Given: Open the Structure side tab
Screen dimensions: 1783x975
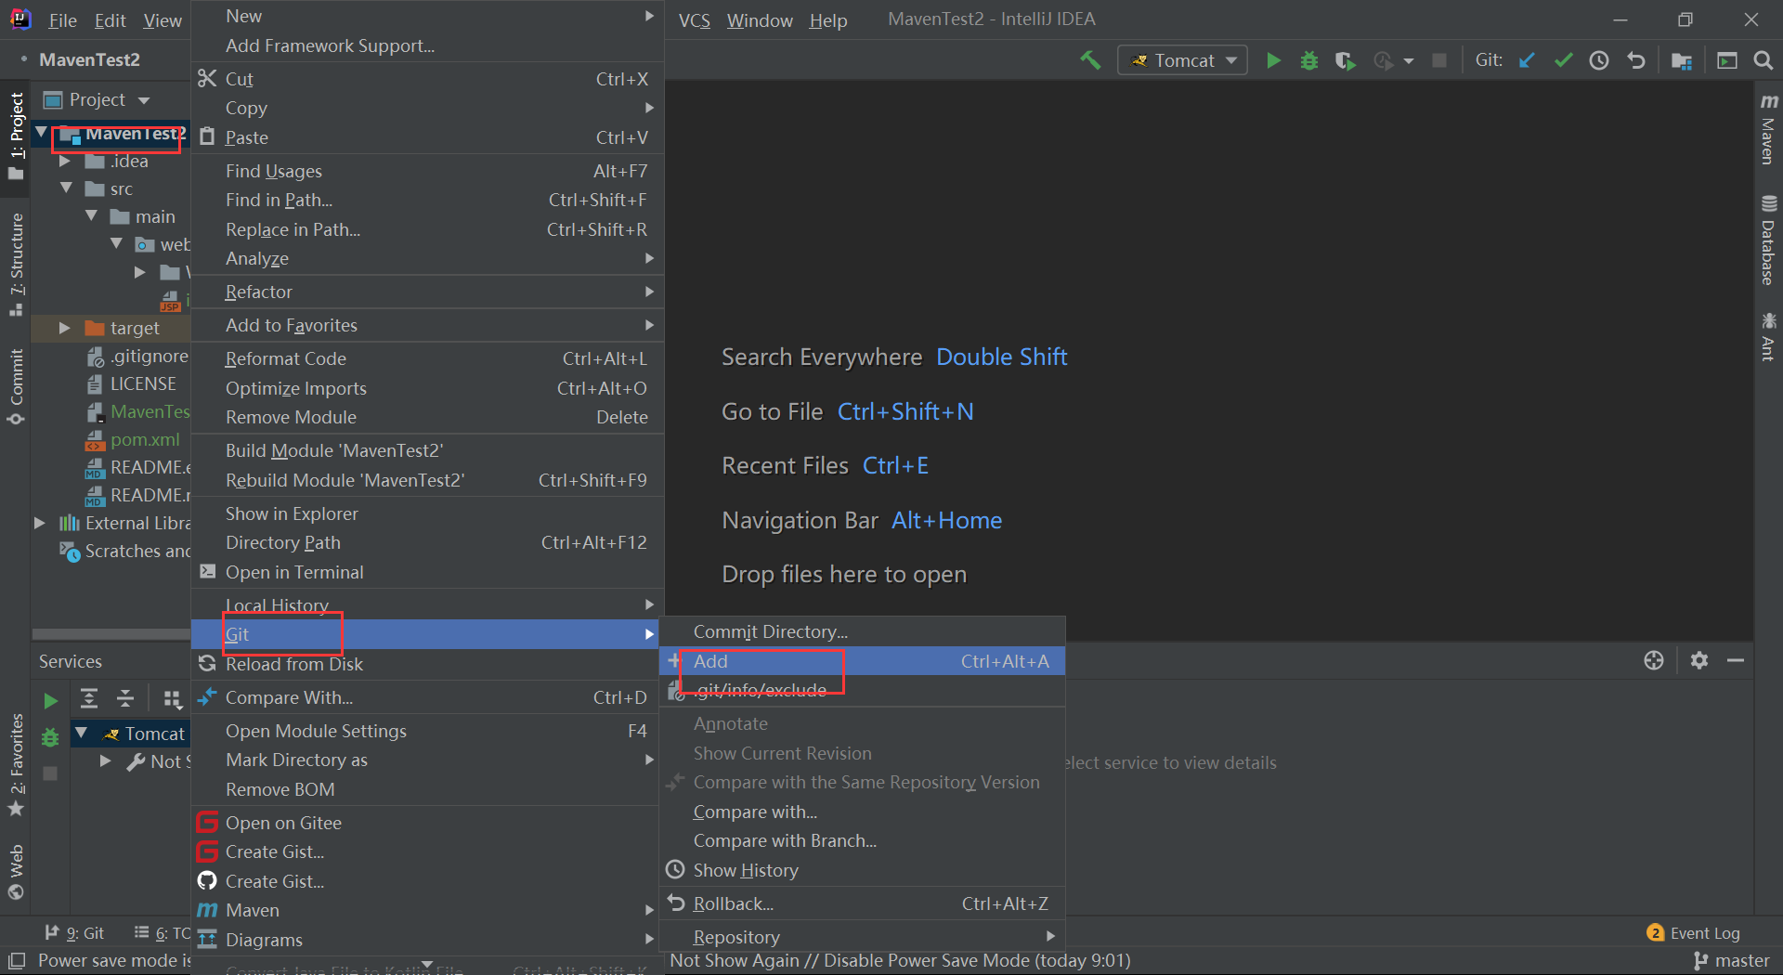Looking at the screenshot, I should [x=16, y=265].
